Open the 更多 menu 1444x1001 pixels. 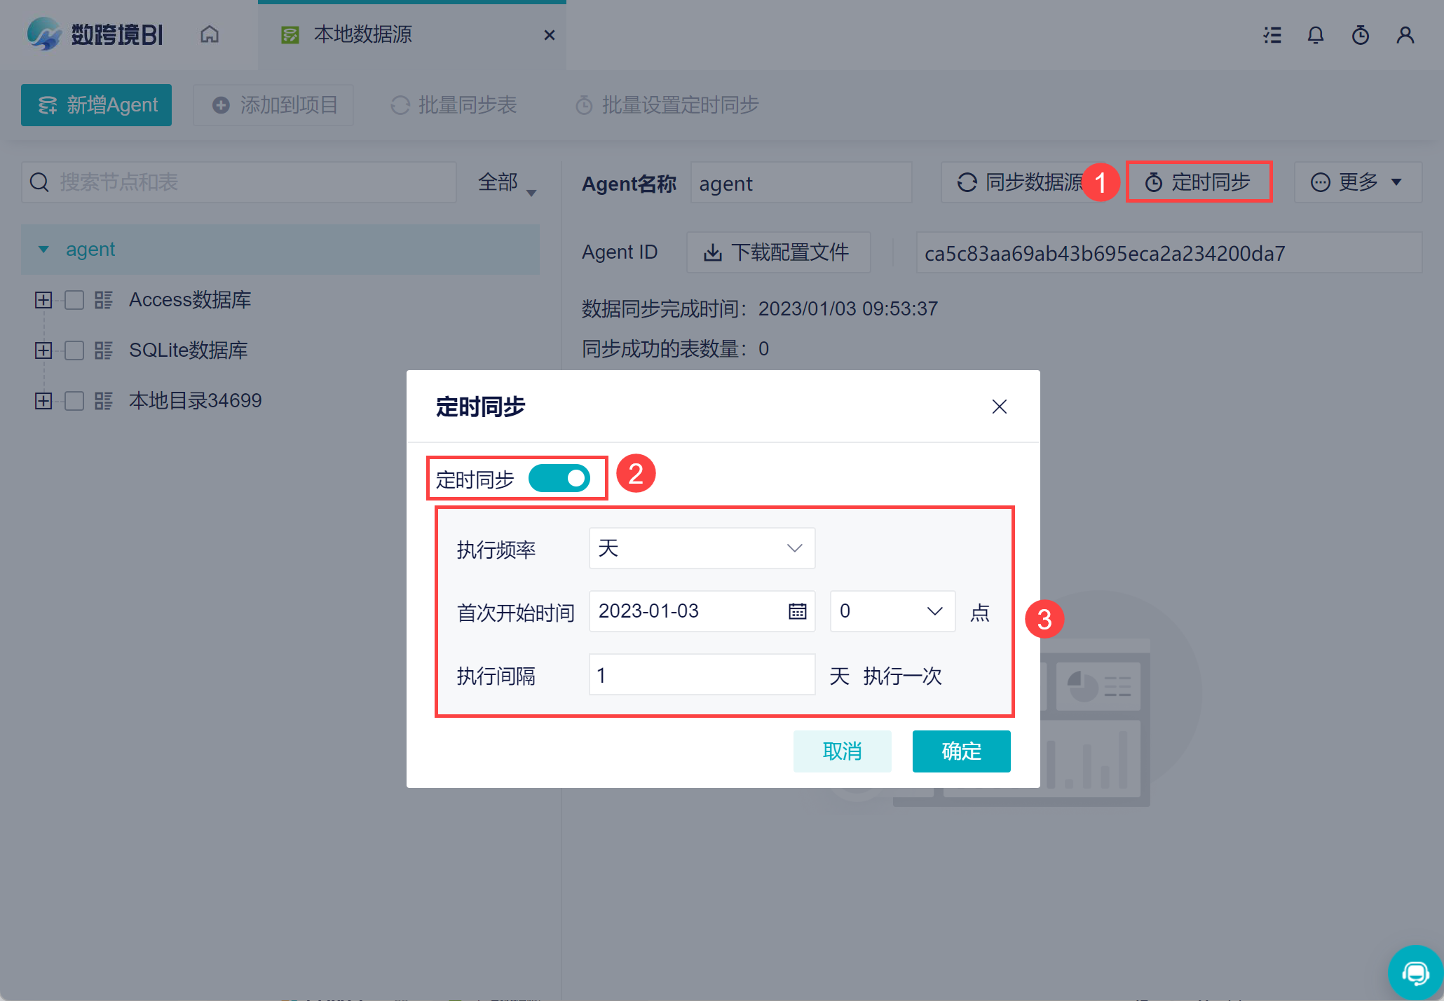(1357, 182)
